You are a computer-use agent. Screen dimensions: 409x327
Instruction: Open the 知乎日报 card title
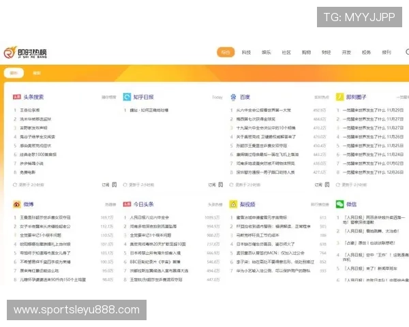(143, 97)
